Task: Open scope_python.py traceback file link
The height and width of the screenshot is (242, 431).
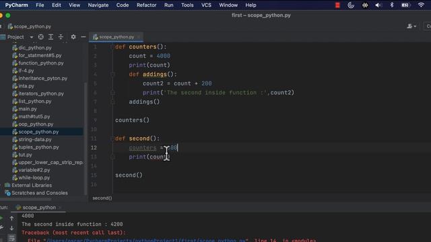Action: click(x=146, y=241)
